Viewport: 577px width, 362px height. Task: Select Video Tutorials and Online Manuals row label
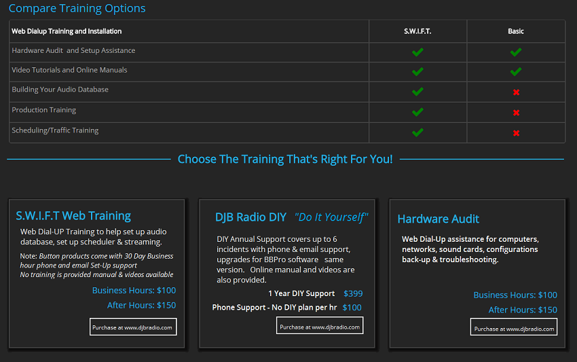(69, 70)
